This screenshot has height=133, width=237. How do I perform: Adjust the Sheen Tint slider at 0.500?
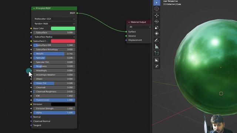54,83
